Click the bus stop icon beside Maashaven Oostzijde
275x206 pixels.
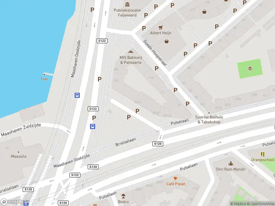[77, 95]
